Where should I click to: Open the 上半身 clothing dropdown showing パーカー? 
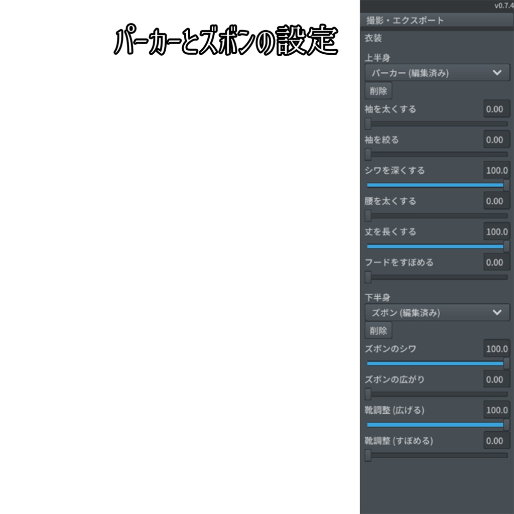[x=437, y=72]
